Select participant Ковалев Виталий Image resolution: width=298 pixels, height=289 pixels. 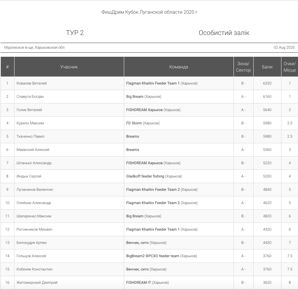pyautogui.click(x=31, y=83)
